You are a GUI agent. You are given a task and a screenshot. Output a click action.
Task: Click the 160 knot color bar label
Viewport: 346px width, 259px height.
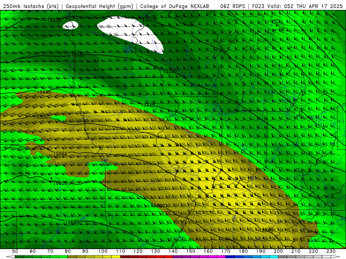(208, 251)
